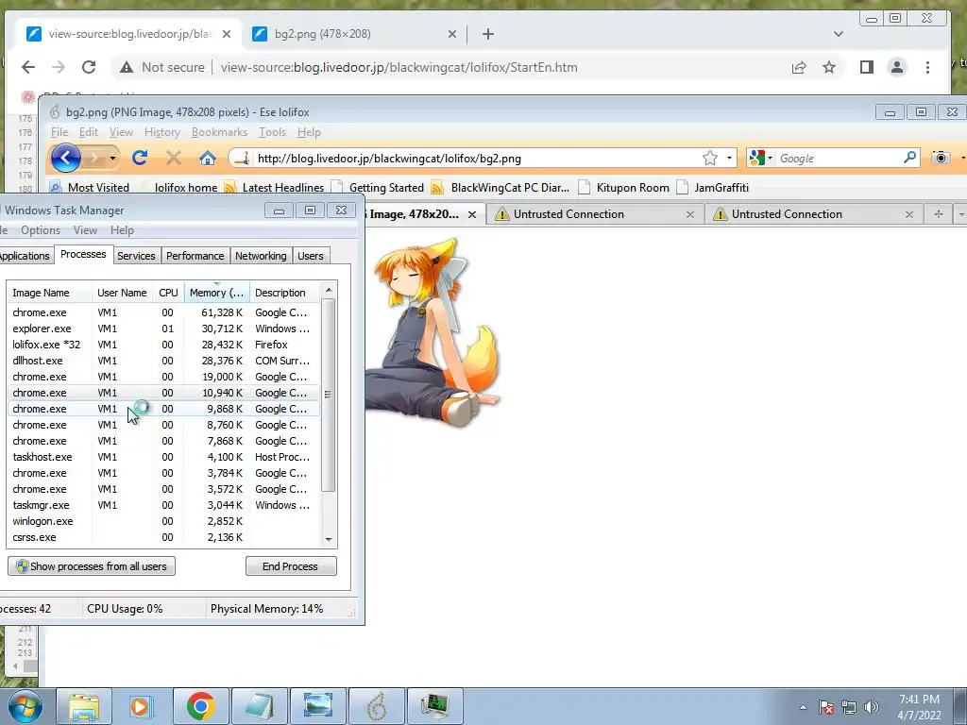Open Task Manager View menu
Image resolution: width=967 pixels, height=725 pixels.
pyautogui.click(x=85, y=230)
